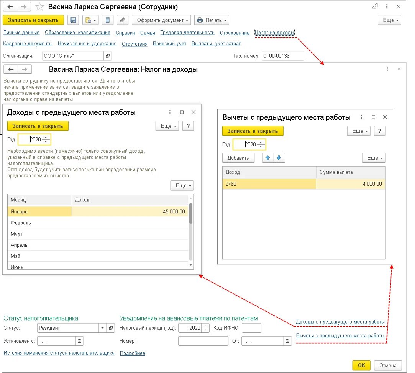
Task: Select the Февраль row in months table
Action: 98,223
